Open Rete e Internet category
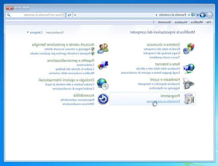Image resolution: width=218 pixels, height=166 pixels. (x=167, y=64)
